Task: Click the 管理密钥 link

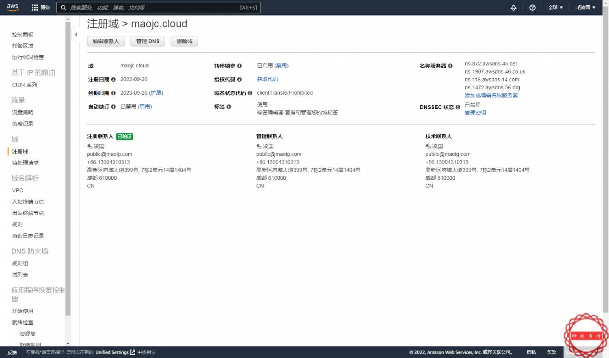Action: 475,113
